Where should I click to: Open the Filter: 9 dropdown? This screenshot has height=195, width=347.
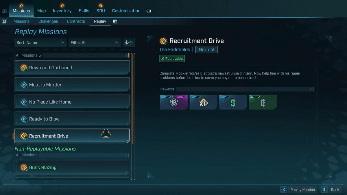(95, 42)
